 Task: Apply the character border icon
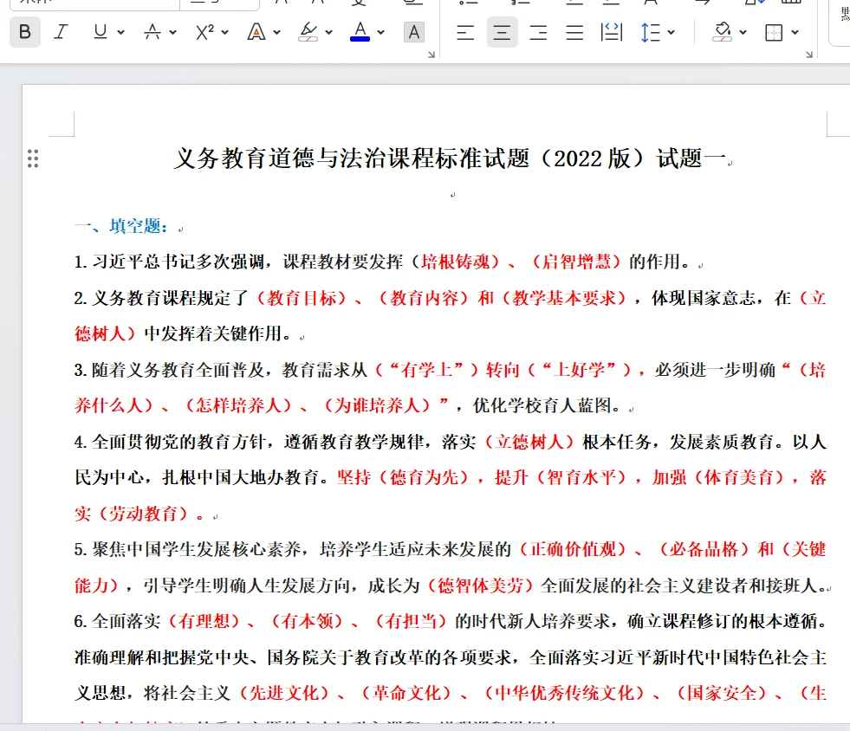click(414, 32)
